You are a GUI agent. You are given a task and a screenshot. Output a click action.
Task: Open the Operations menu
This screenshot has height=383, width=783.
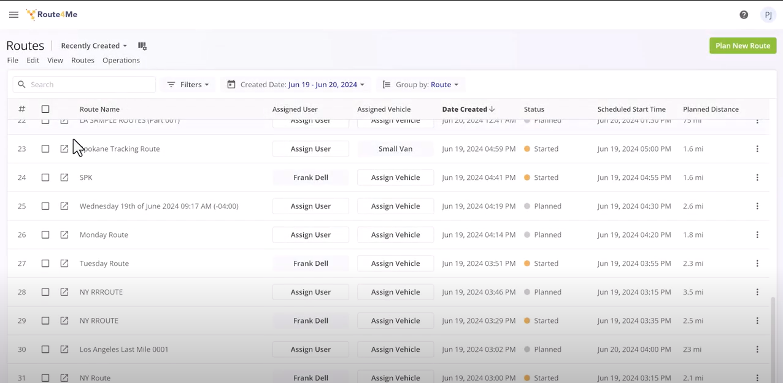121,60
